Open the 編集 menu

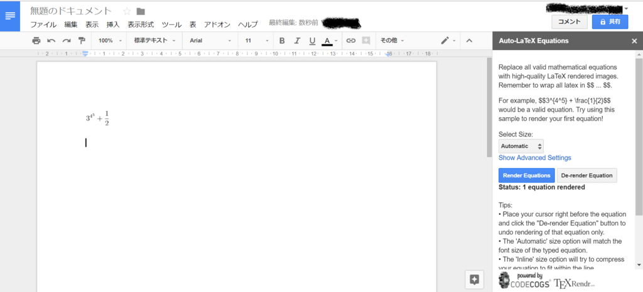[x=71, y=24]
